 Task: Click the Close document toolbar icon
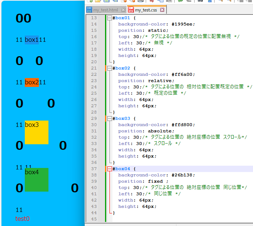(x=124, y=1)
